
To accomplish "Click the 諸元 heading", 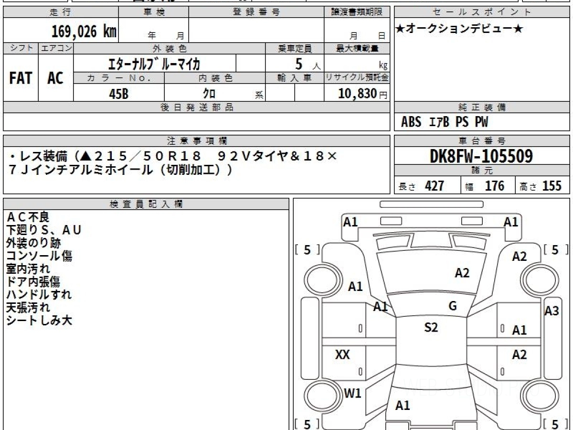I will [x=482, y=171].
